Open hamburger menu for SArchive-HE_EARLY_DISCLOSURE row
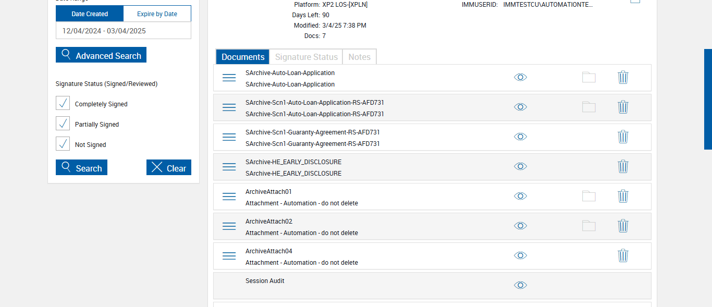Screen dimensions: 712x307 229,167
